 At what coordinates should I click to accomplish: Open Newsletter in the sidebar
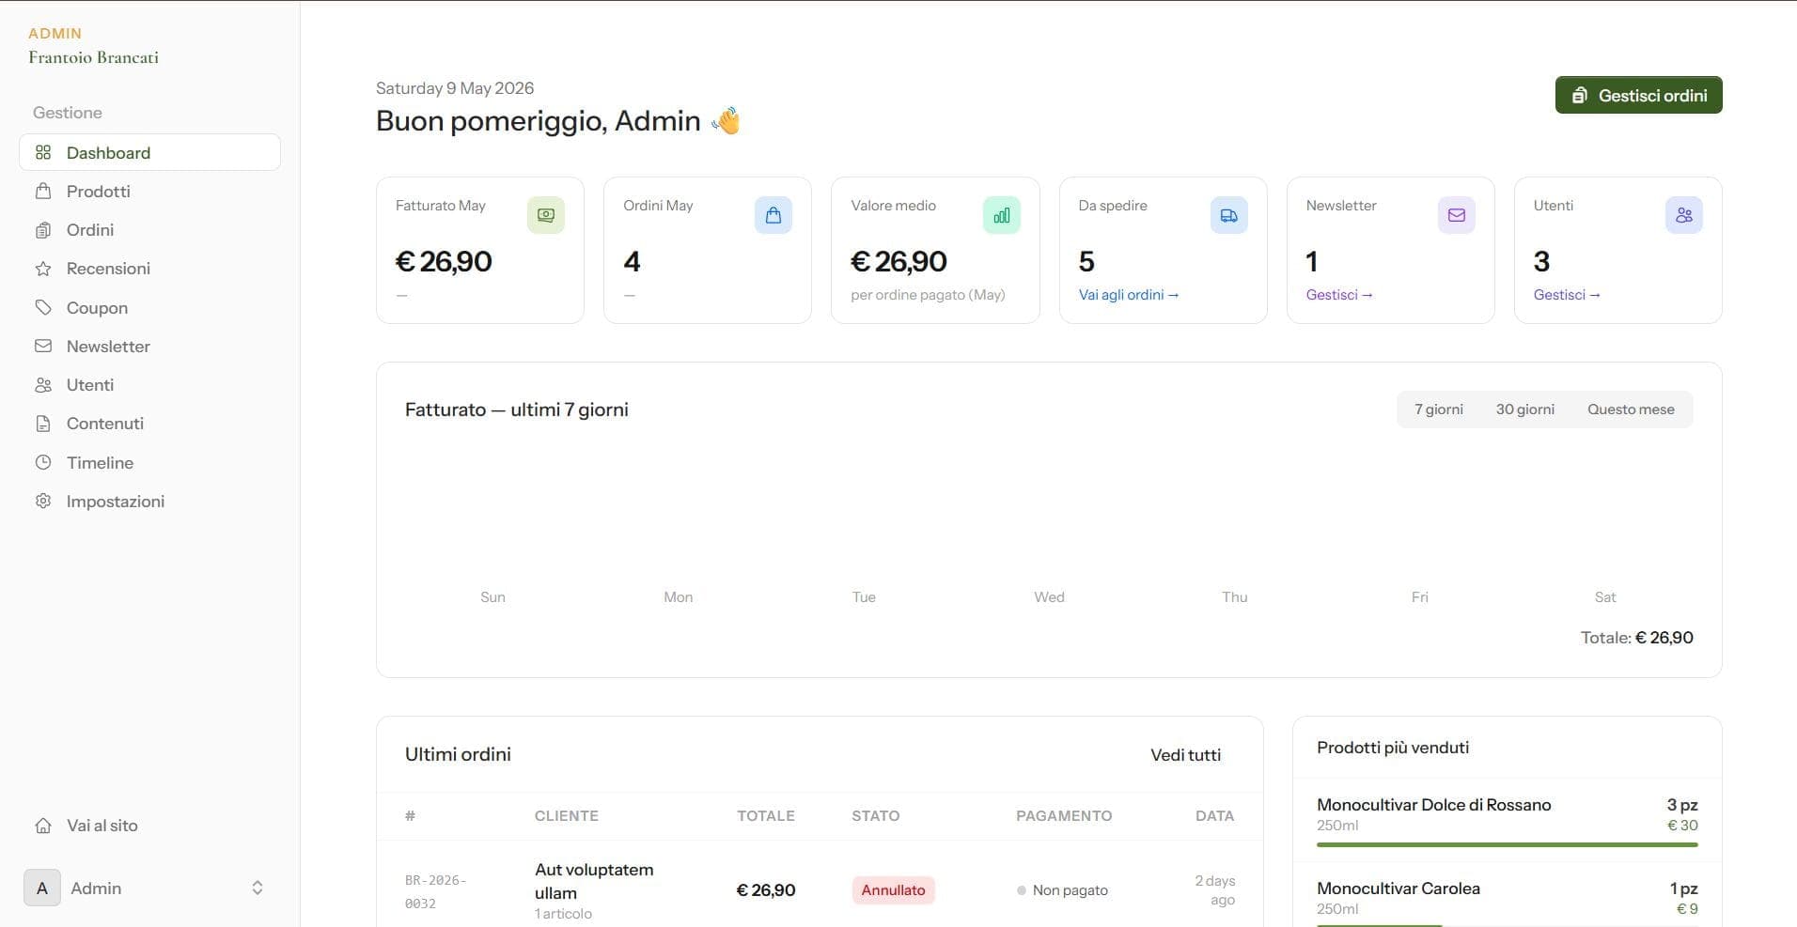coord(149,346)
